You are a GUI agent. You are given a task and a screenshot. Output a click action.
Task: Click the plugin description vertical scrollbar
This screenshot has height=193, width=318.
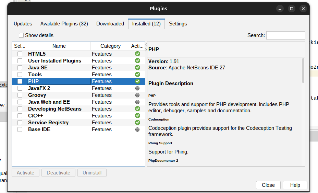tap(303, 71)
